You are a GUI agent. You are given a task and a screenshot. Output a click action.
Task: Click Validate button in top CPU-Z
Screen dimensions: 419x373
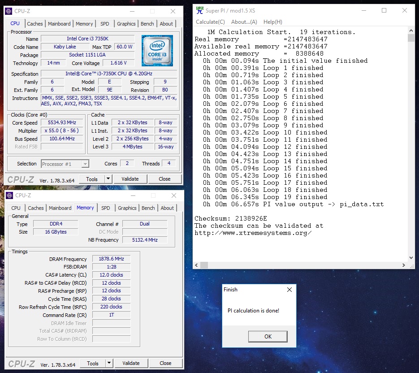130,178
